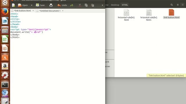Print the document with the printer icon

tap(51, 5)
